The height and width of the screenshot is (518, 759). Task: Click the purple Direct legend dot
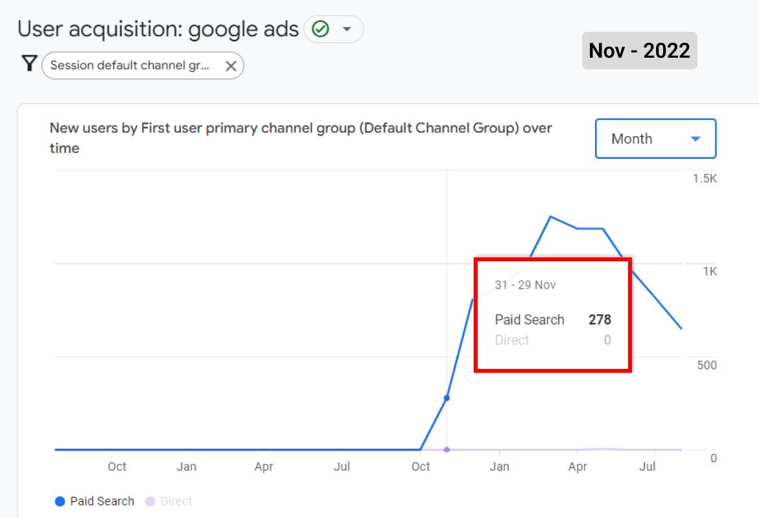click(x=150, y=502)
